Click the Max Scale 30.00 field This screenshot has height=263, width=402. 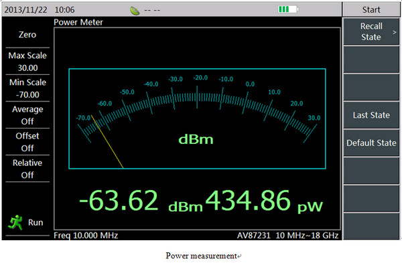coord(27,62)
